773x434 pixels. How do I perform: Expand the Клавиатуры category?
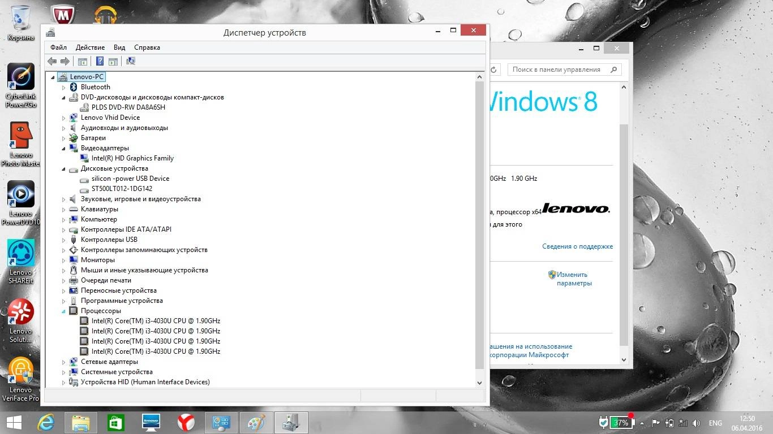(63, 209)
